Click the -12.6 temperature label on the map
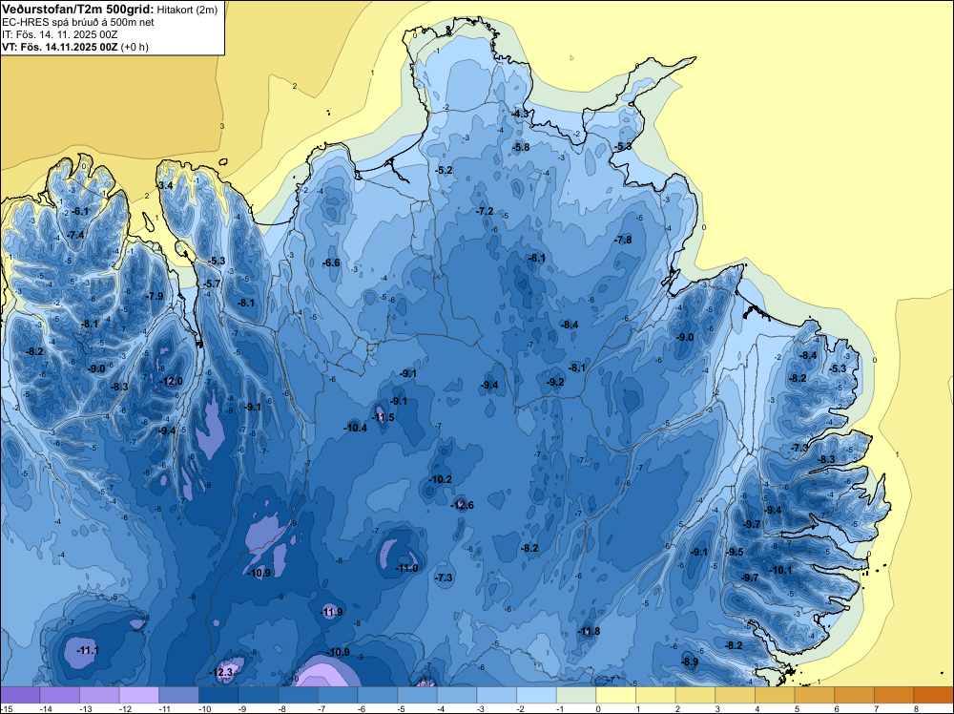The image size is (954, 714). pyautogui.click(x=464, y=505)
